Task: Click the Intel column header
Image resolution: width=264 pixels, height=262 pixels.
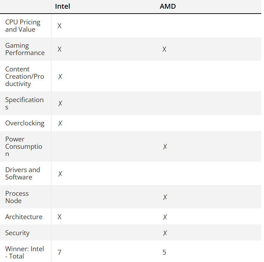Action: (62, 7)
